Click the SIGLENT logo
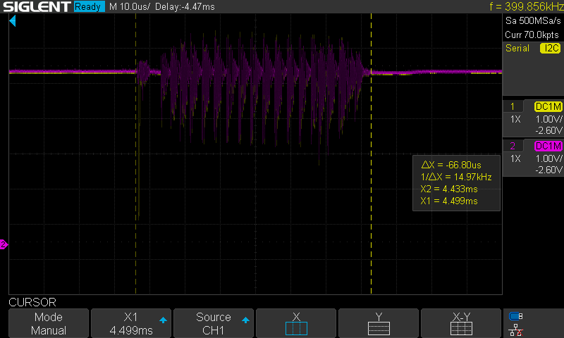 click(x=37, y=6)
